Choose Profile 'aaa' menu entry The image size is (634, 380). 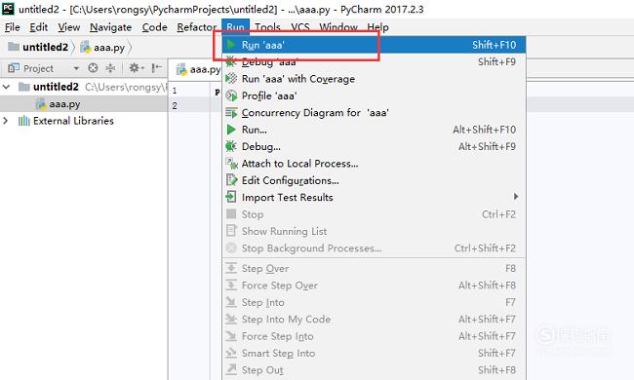click(374, 95)
